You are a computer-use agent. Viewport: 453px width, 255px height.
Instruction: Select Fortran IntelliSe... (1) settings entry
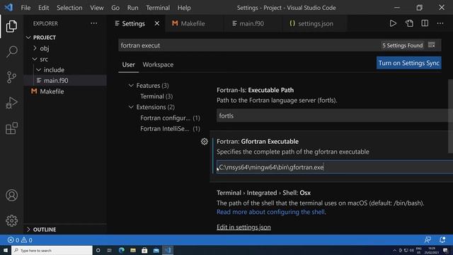click(x=170, y=129)
